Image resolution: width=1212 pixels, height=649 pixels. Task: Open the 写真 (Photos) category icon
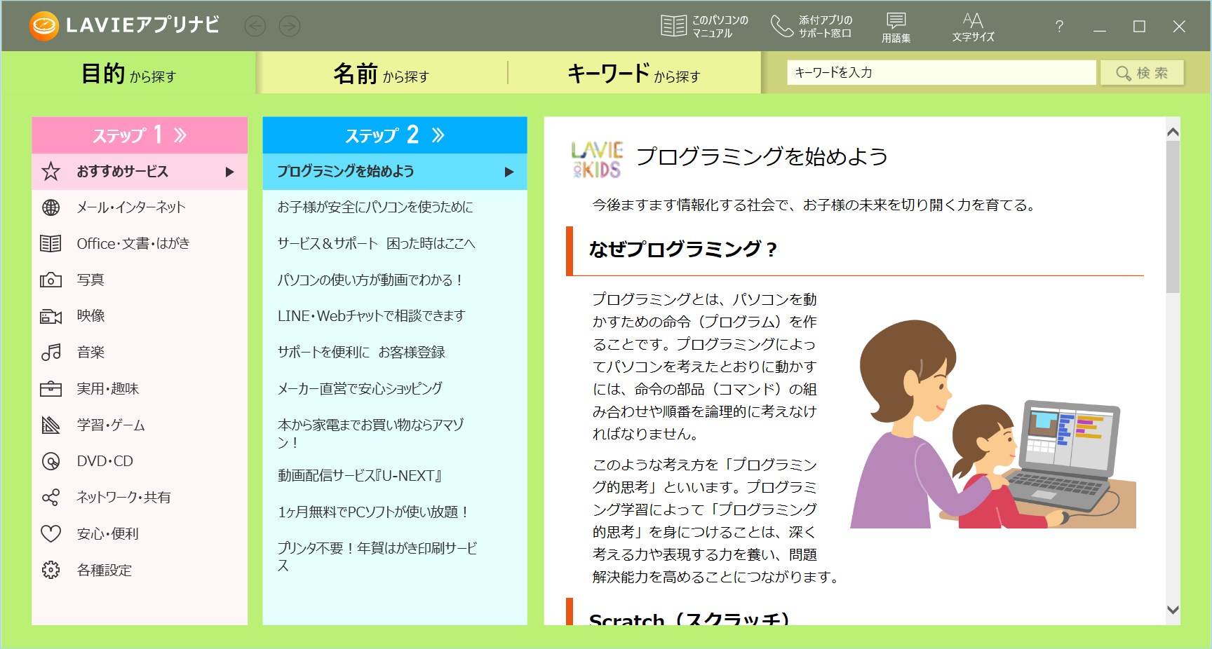point(50,280)
